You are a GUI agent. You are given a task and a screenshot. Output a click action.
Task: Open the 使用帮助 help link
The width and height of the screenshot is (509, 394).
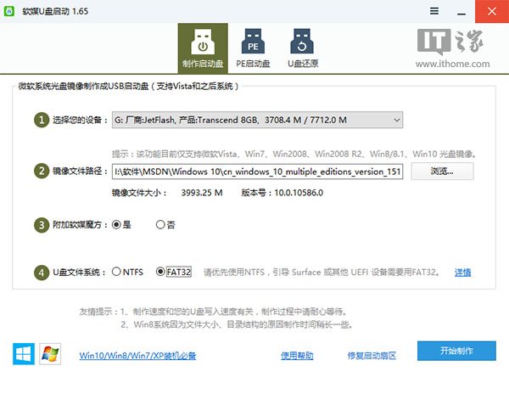pos(297,356)
